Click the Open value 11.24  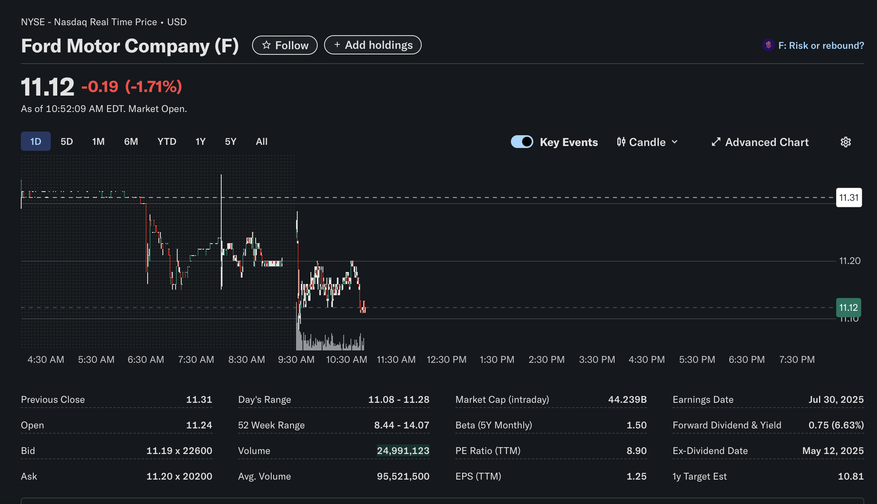click(199, 425)
